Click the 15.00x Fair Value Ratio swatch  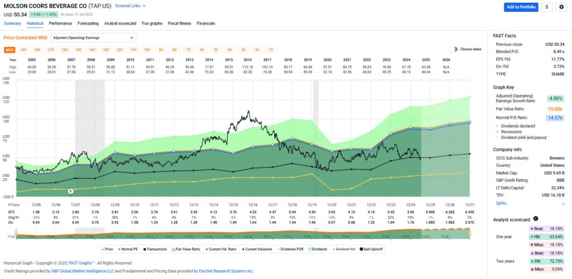[556, 109]
